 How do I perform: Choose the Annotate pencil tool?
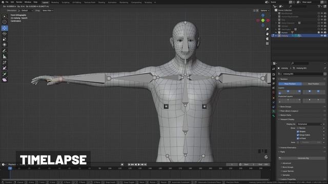point(5,51)
